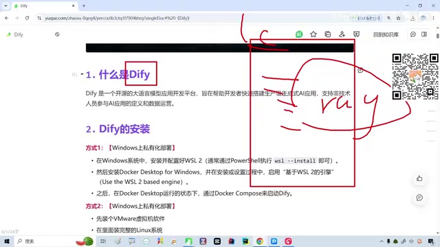This screenshot has width=440, height=247.
Task: Open the browser downloads icon
Action: 412,18
